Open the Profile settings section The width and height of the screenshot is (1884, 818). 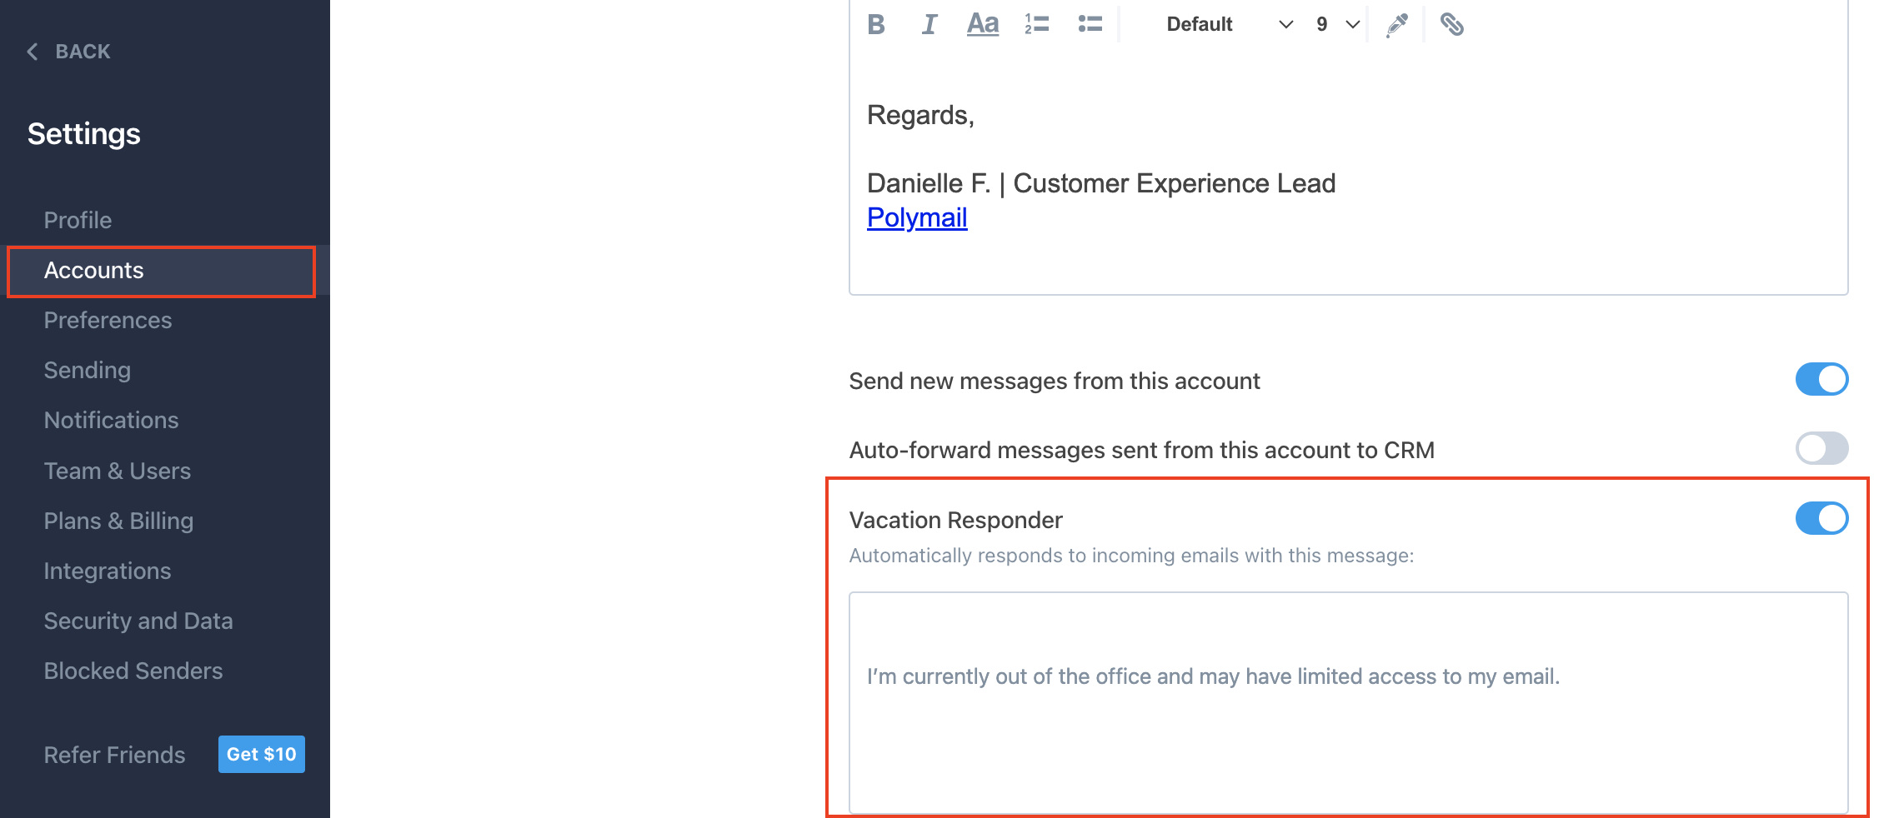[78, 220]
